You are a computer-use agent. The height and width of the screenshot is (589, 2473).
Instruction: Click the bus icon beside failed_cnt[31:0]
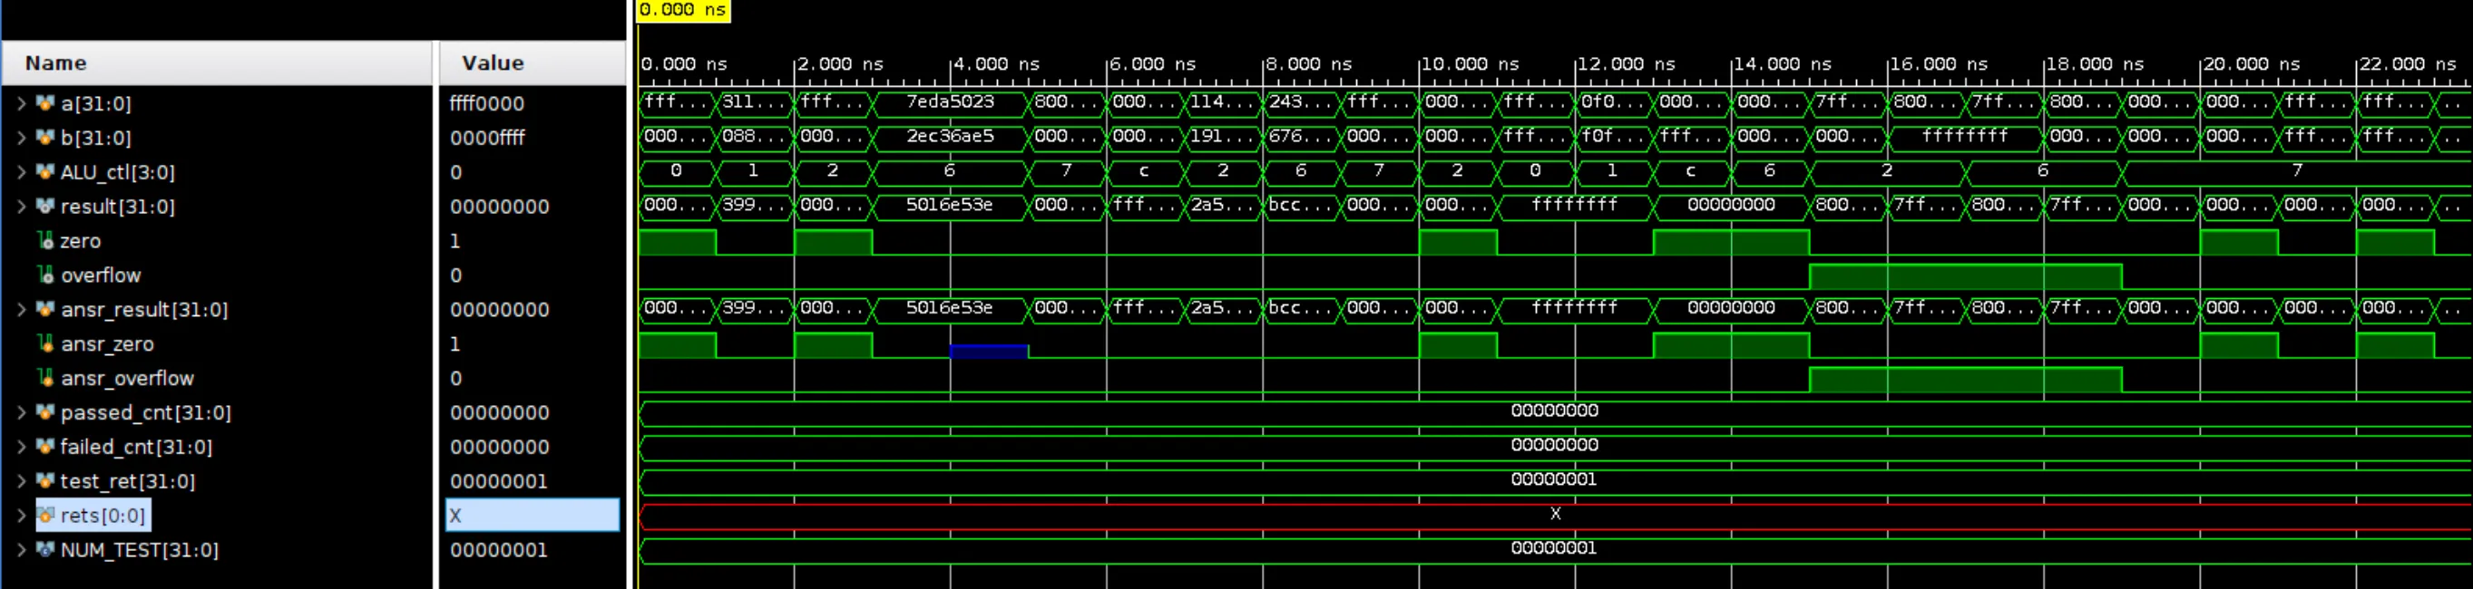pyautogui.click(x=45, y=447)
